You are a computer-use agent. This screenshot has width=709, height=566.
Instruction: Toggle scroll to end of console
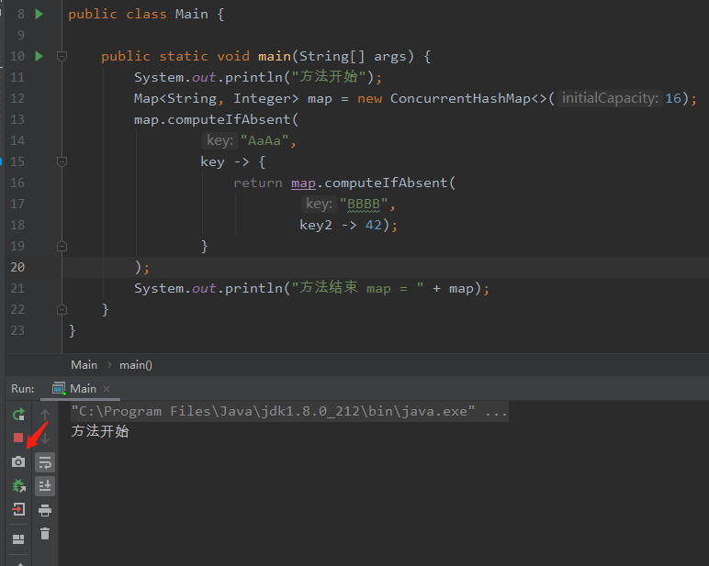click(45, 485)
